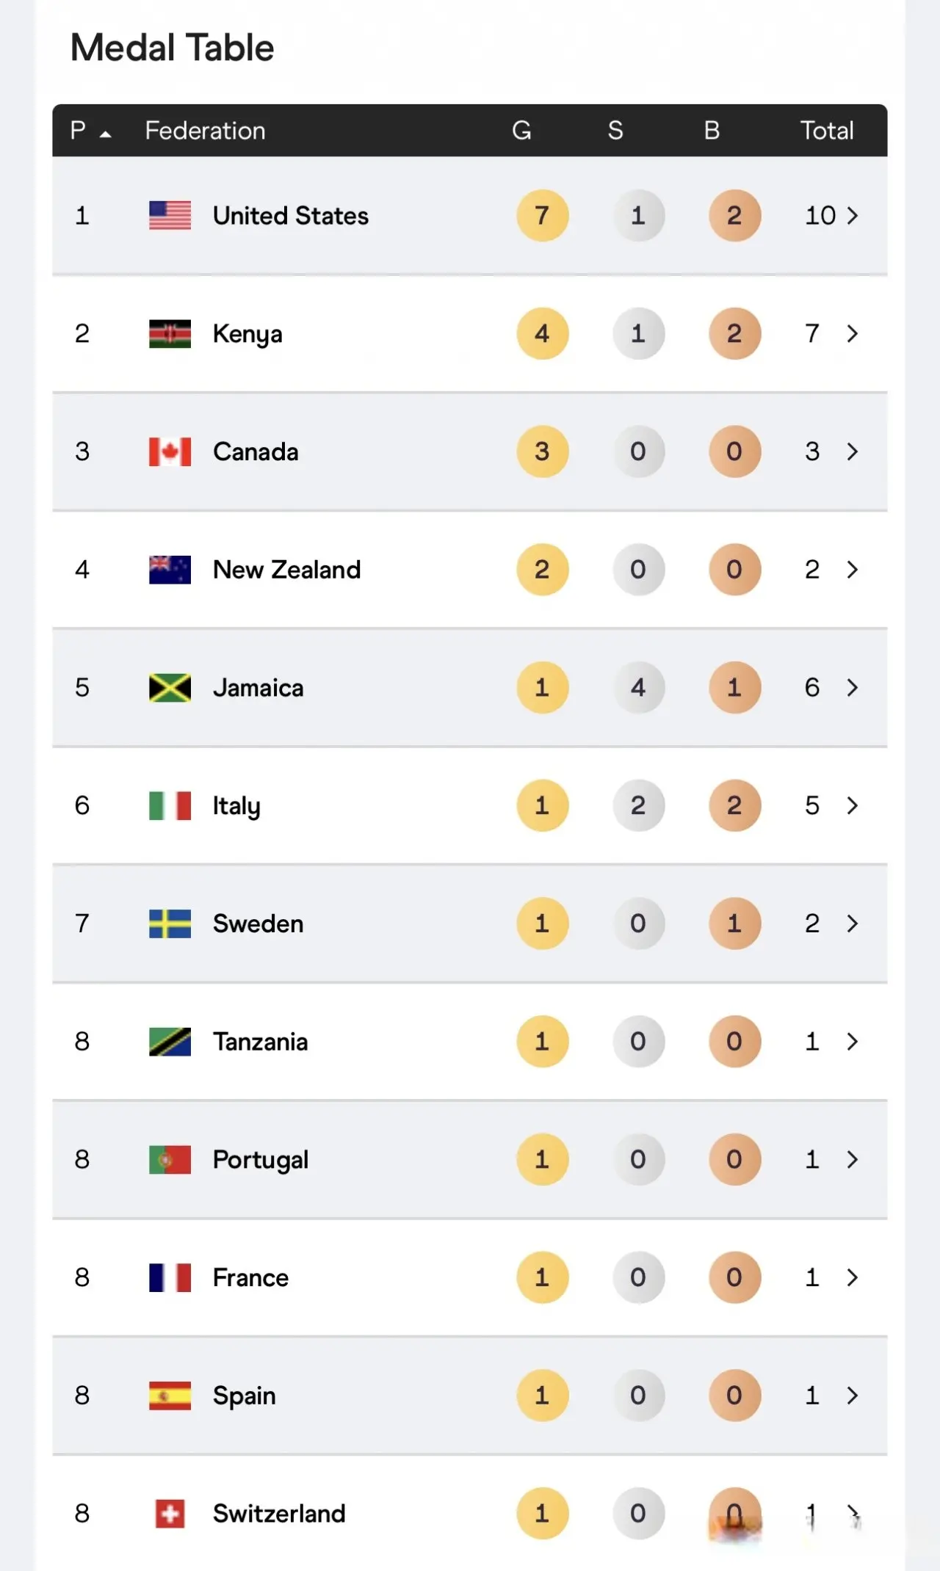This screenshot has width=940, height=1571.
Task: Click the Total column header
Action: click(826, 131)
